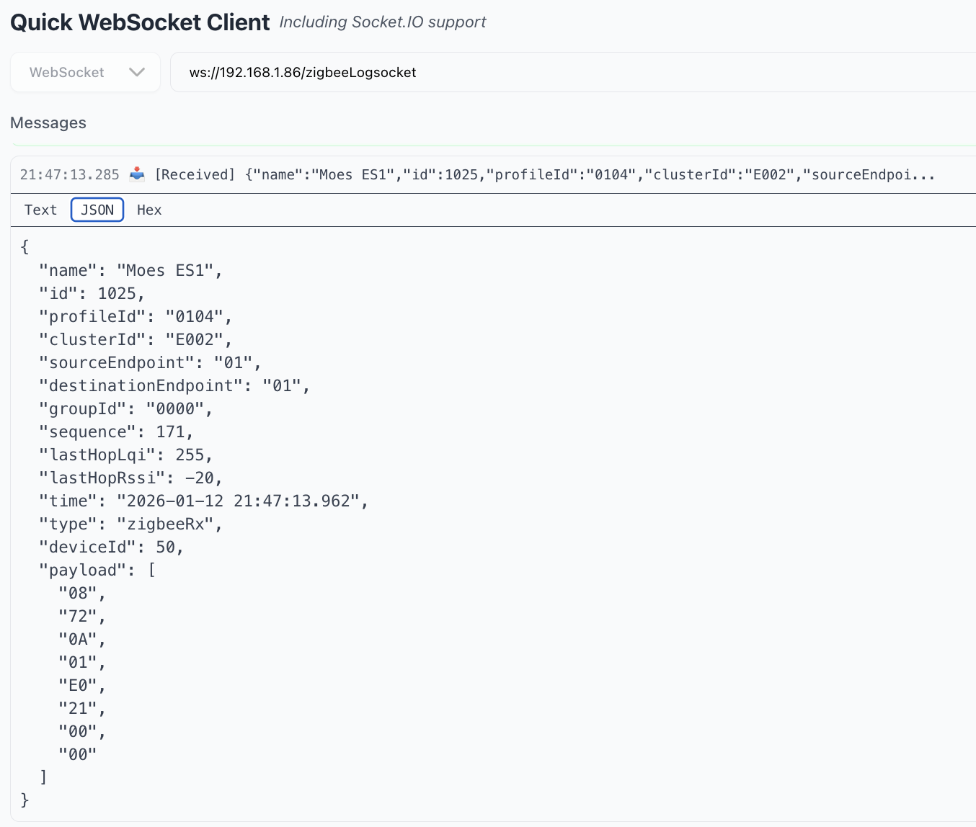Image resolution: width=976 pixels, height=827 pixels.
Task: Click the Including Socket.IO support subtitle
Action: [x=382, y=22]
